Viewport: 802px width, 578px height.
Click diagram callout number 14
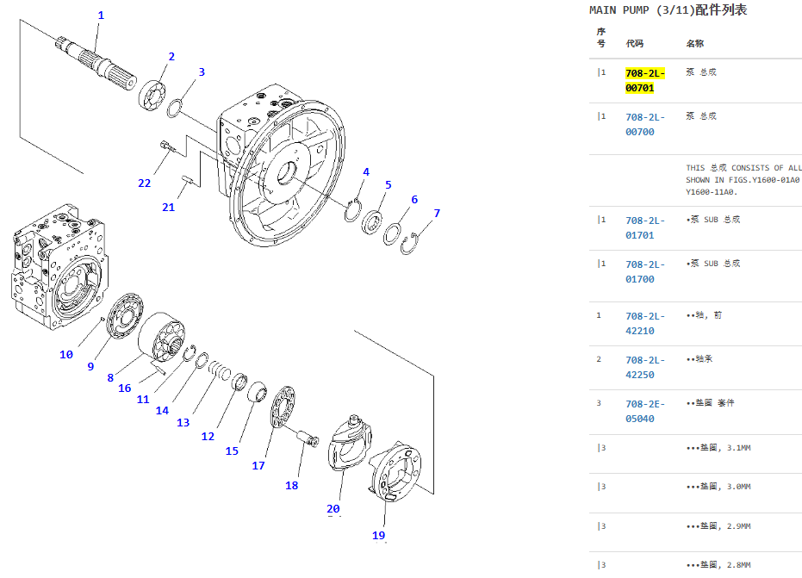pyautogui.click(x=162, y=410)
